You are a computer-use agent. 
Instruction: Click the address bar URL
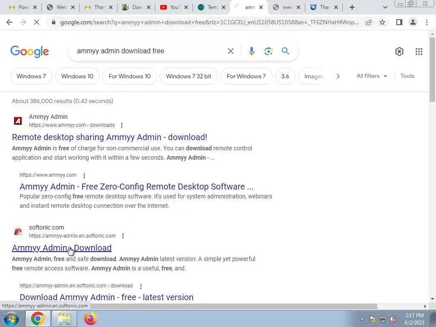pos(209,22)
